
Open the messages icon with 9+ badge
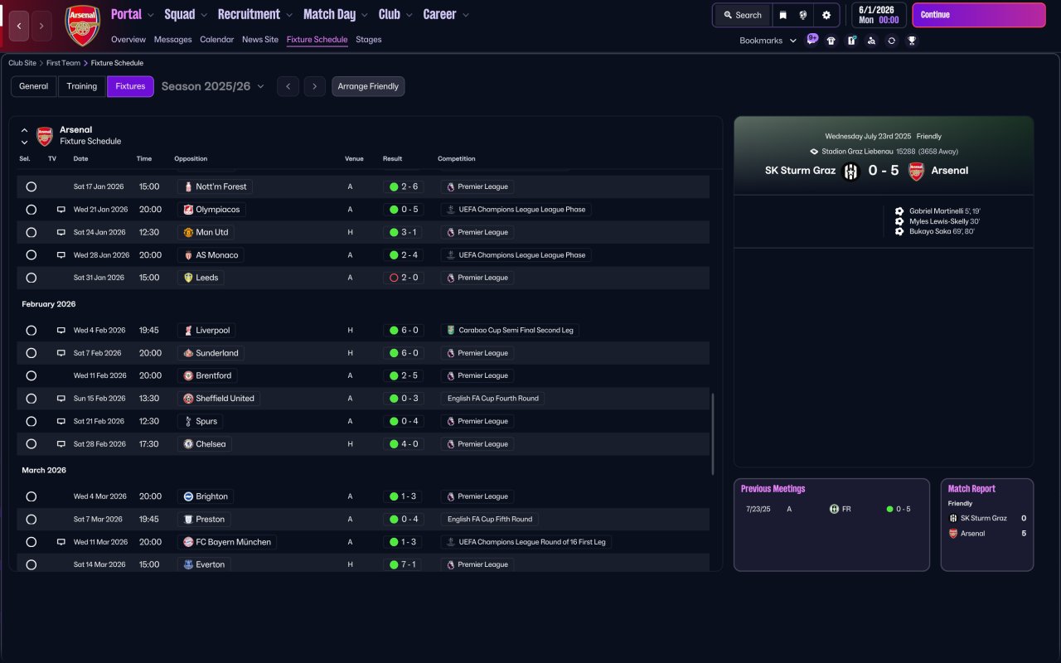812,39
